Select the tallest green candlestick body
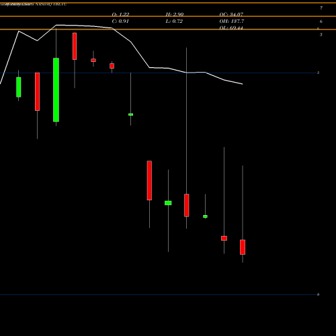Viewport: 336px width, 336px height. [x=56, y=90]
